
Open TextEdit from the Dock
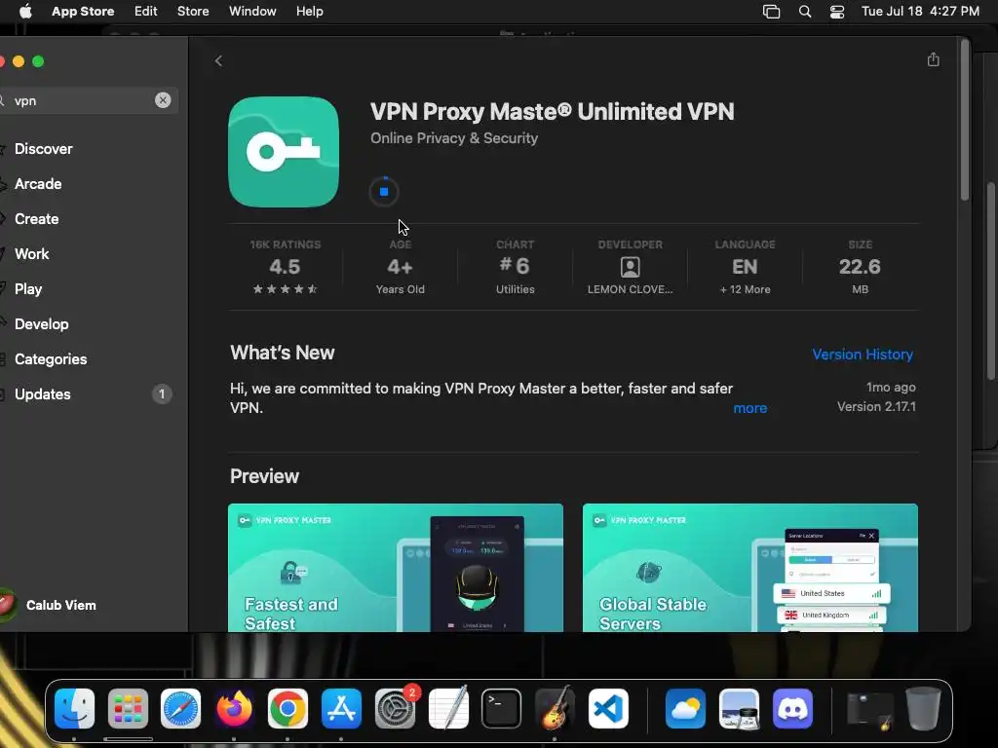(448, 708)
